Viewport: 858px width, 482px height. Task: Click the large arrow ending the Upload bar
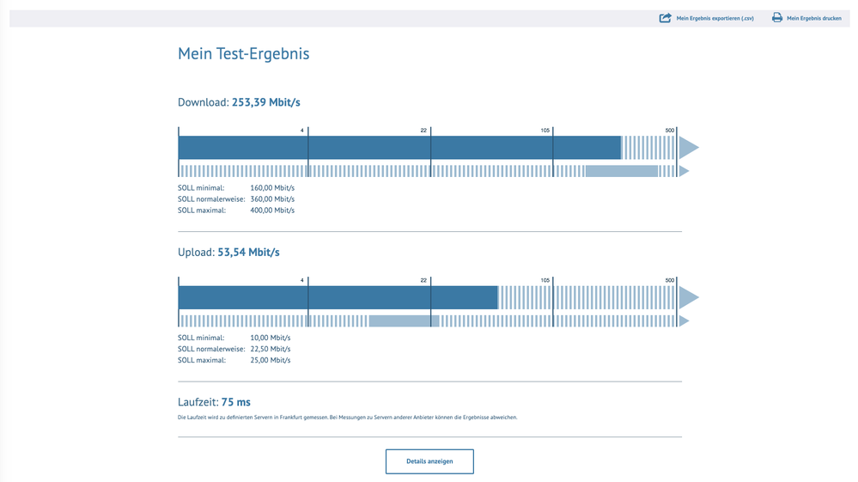688,298
